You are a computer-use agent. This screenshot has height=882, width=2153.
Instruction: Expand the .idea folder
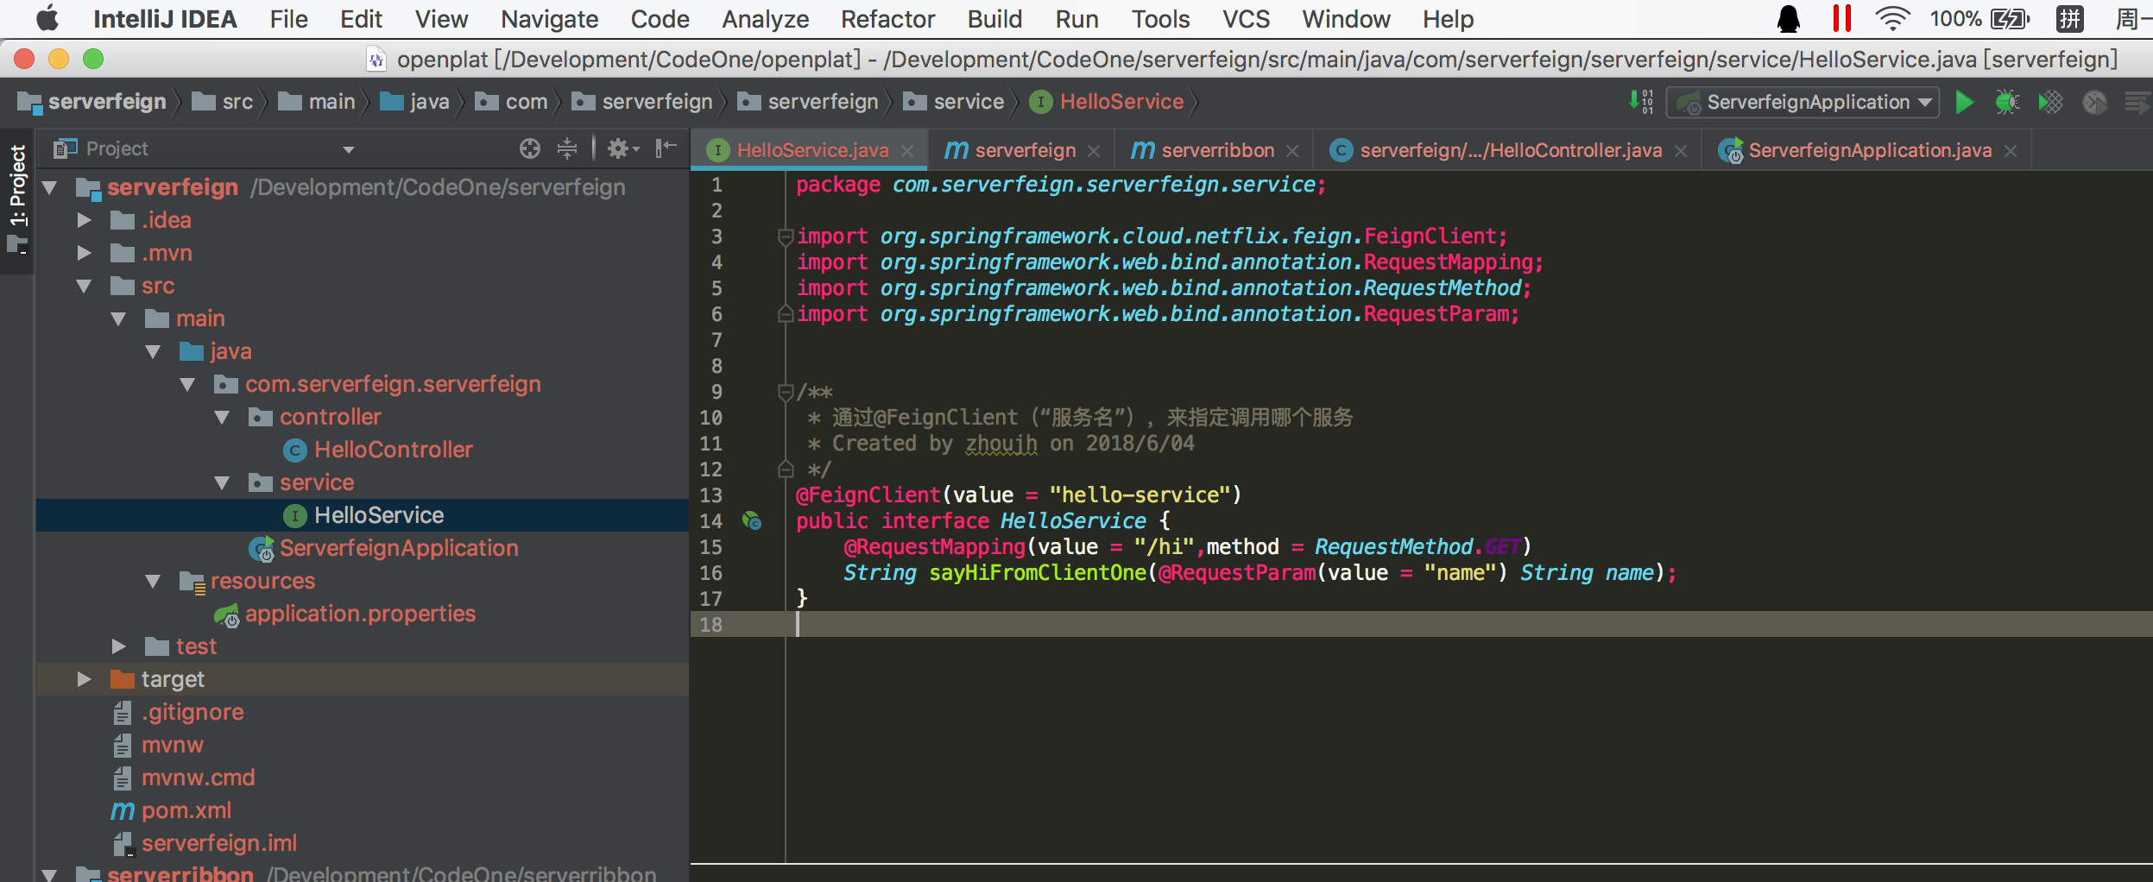[84, 220]
